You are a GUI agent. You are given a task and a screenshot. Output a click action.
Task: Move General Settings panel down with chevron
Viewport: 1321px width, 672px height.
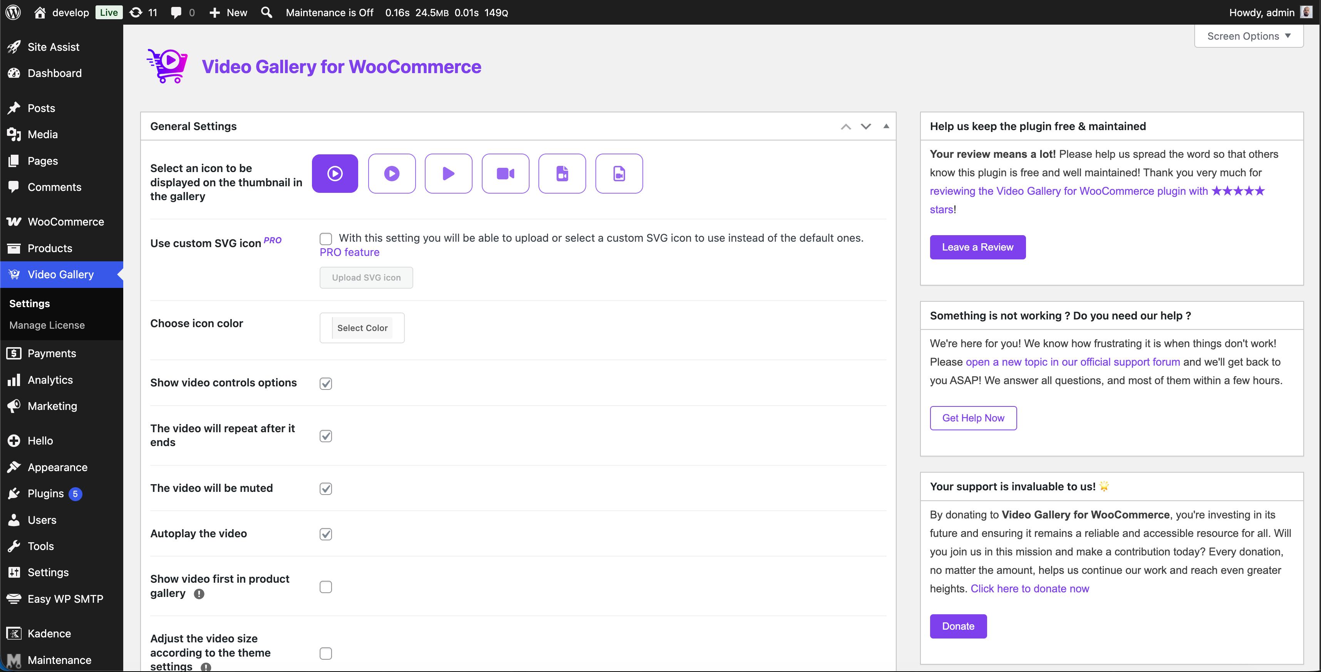pos(866,126)
